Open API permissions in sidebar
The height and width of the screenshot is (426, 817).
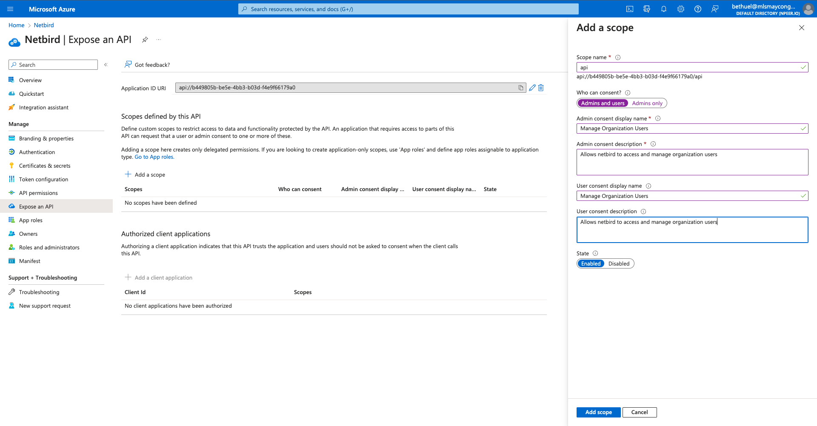pyautogui.click(x=38, y=193)
